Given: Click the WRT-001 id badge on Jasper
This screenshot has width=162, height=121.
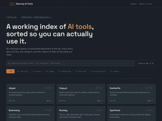Looking at the screenshot, I should 48,88.
